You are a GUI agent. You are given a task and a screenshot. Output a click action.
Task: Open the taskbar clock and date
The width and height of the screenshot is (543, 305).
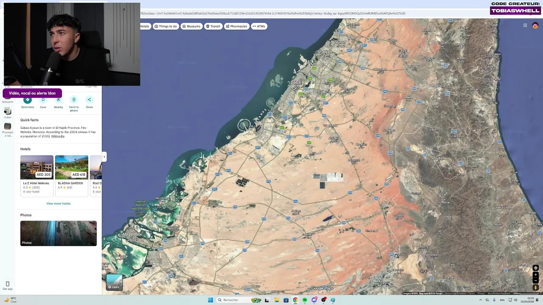click(528, 300)
